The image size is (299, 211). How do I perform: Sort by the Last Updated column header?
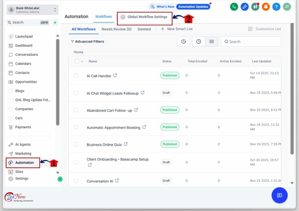tap(261, 61)
